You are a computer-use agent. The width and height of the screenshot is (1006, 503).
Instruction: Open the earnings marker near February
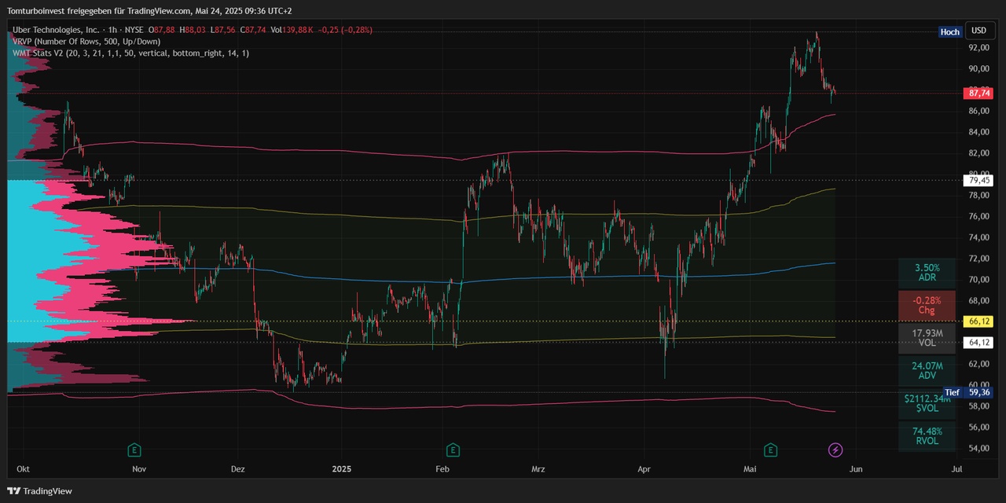click(x=453, y=450)
